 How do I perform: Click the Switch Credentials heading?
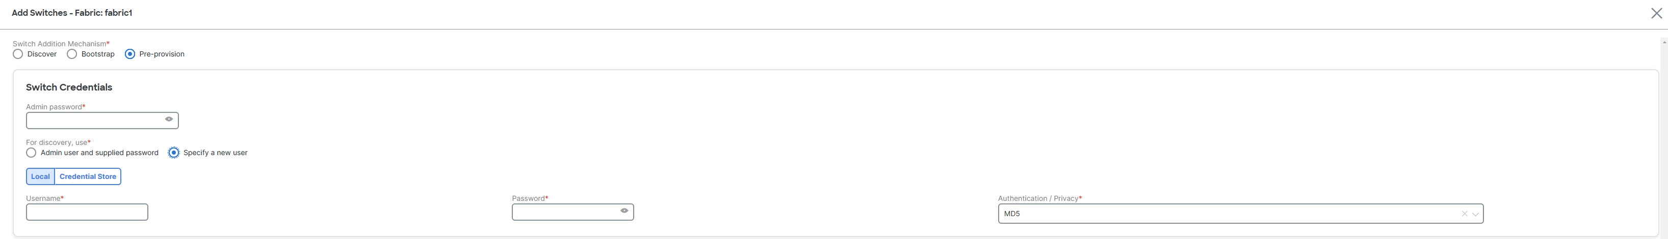tap(69, 87)
